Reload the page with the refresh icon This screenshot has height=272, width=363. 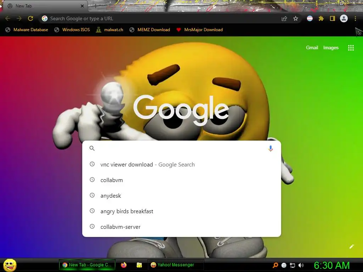click(30, 18)
